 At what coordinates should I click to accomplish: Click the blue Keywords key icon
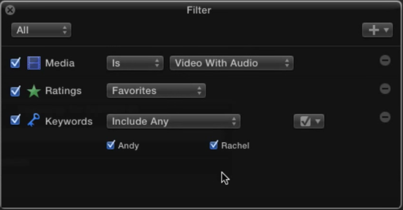pos(34,120)
